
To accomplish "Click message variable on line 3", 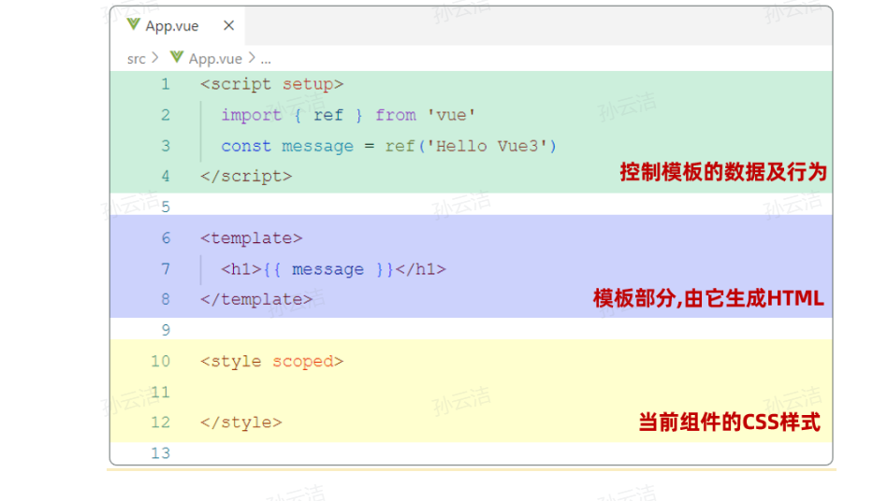I will [317, 146].
